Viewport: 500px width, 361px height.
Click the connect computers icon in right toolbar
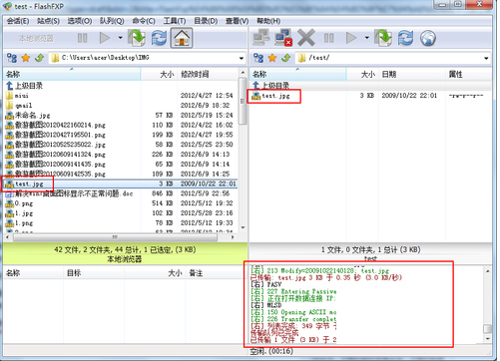pos(261,38)
